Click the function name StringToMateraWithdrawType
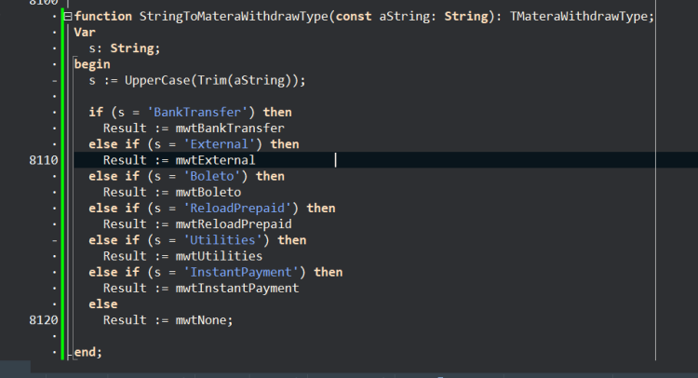 pos(234,17)
